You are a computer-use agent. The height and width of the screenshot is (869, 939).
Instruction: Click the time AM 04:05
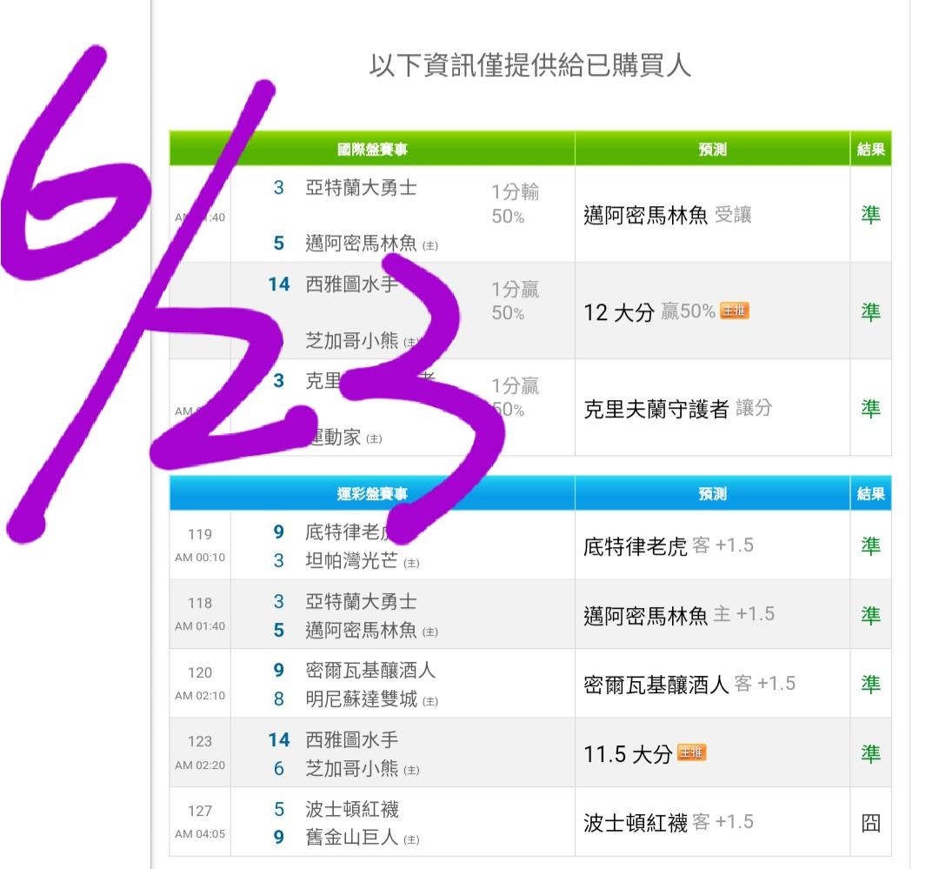pyautogui.click(x=200, y=834)
